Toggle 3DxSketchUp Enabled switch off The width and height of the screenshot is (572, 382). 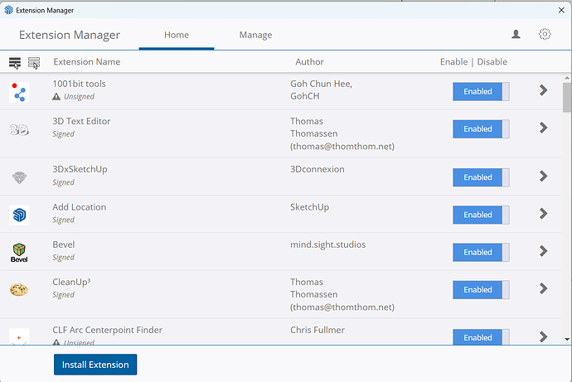(480, 177)
